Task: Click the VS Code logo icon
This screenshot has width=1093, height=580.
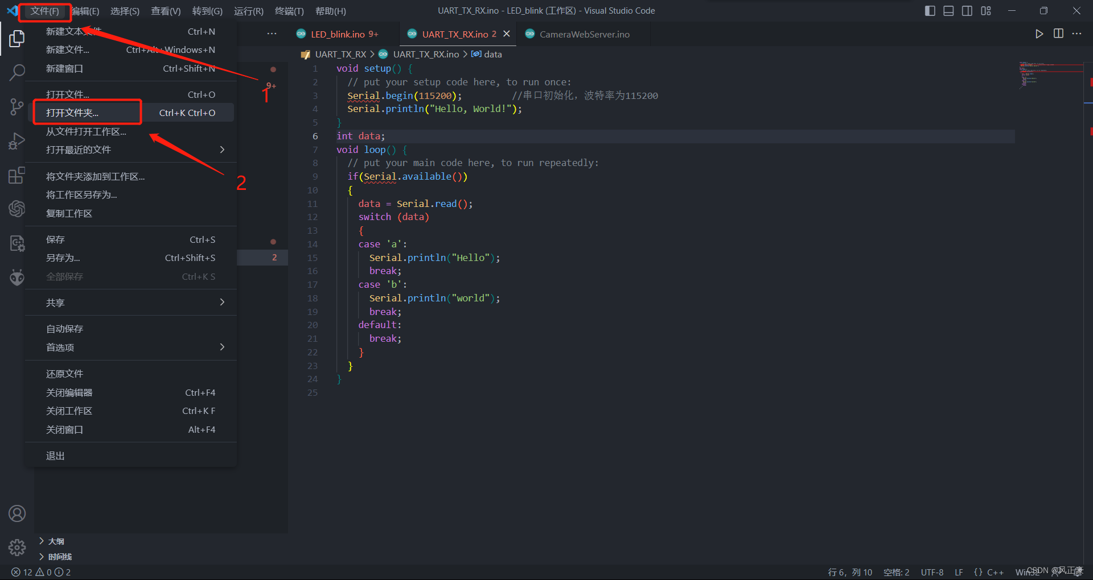Action: point(12,11)
